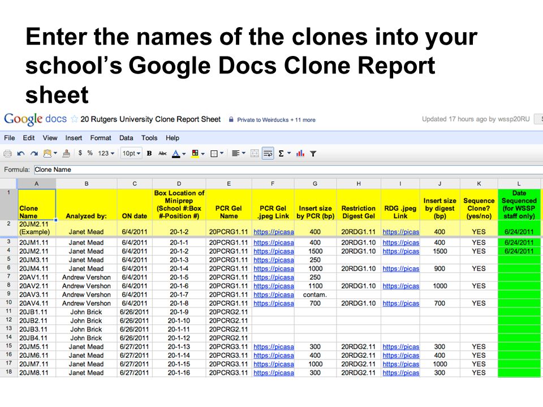This screenshot has width=543, height=407.
Task: Click the Redo arrow icon
Action: coord(33,153)
